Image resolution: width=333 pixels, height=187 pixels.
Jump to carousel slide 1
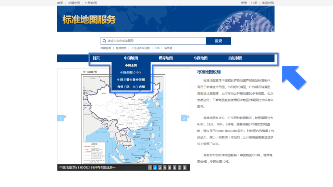tap(150, 168)
